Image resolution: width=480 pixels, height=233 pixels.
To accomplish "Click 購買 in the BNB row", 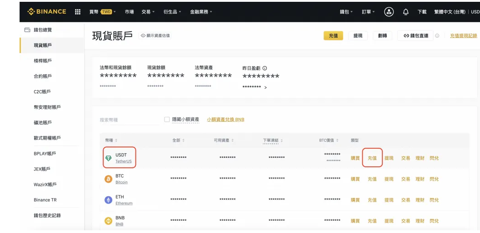I will (x=355, y=221).
